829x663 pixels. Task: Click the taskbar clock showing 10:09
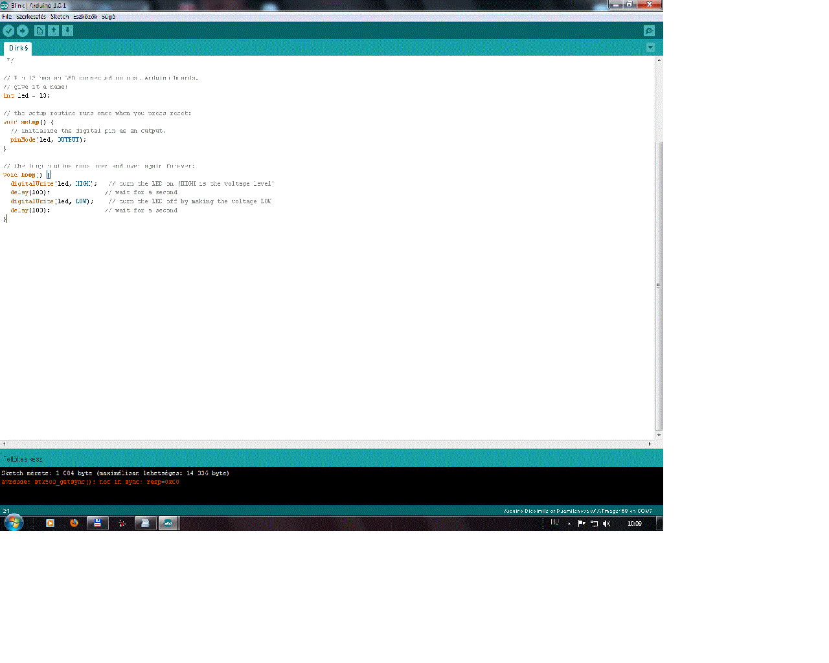(635, 524)
